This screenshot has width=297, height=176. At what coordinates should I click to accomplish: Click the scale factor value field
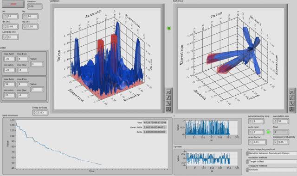[259, 142]
